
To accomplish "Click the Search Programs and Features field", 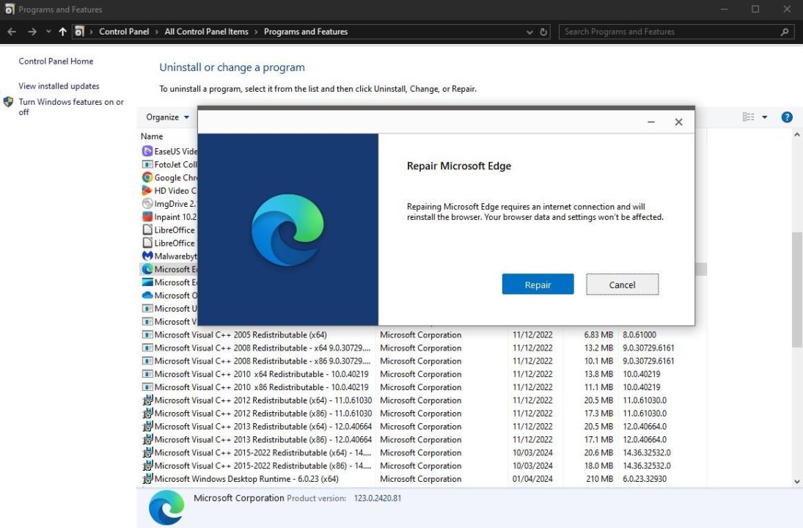I will pos(667,32).
